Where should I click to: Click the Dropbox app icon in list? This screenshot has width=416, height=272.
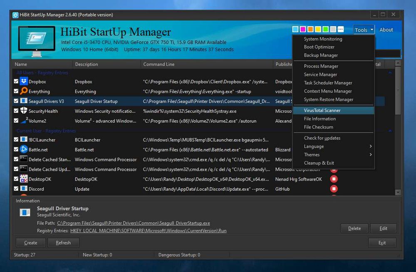pos(24,81)
